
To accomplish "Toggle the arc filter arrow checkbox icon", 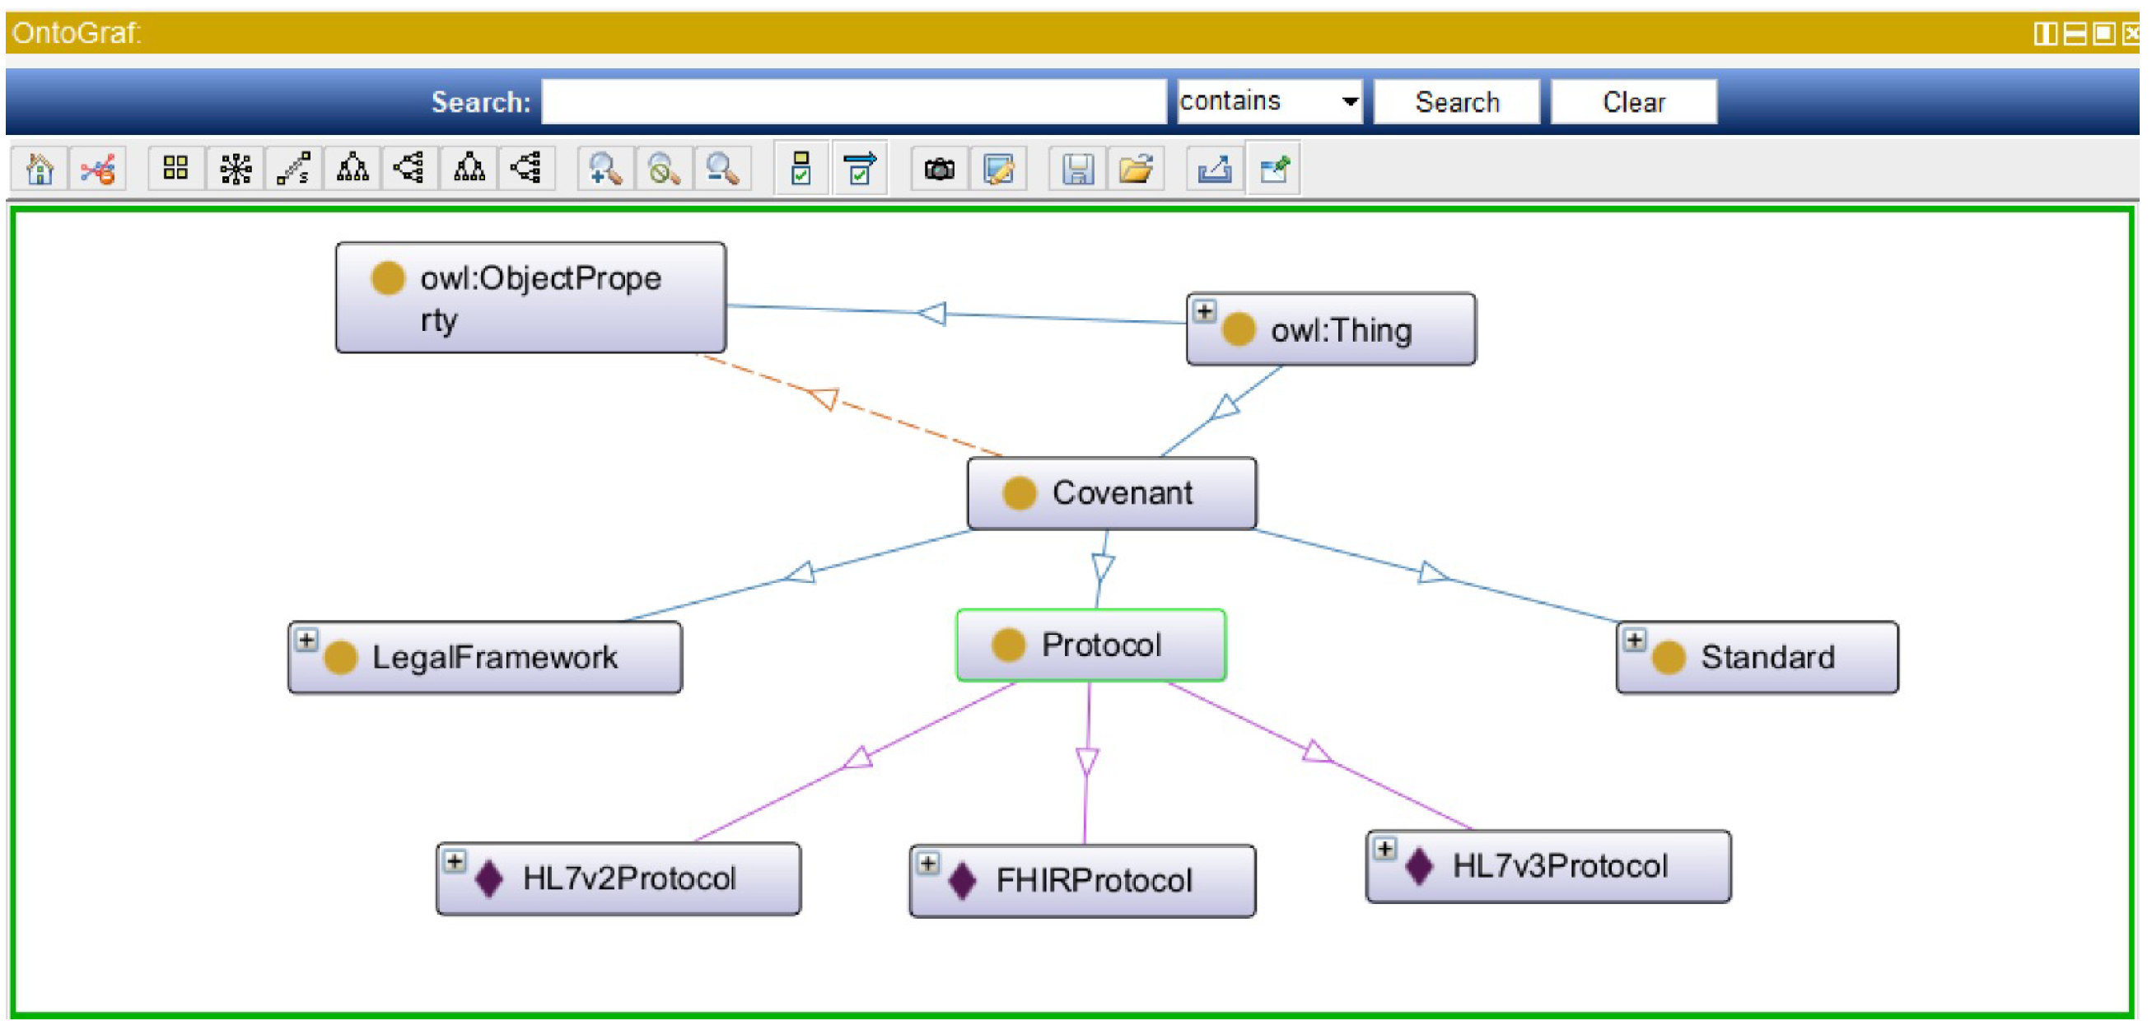I will click(859, 170).
